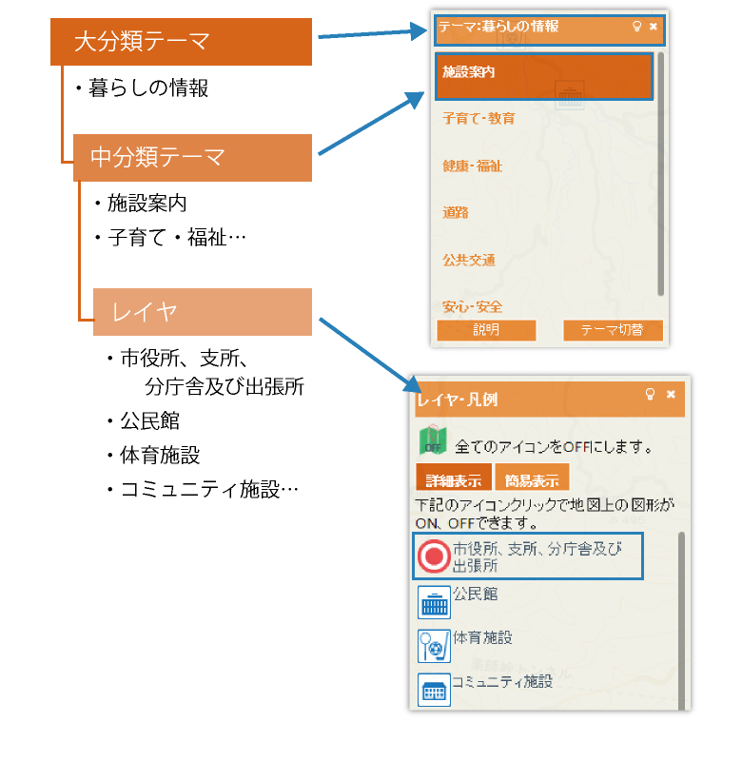Click the レイヤ・凡例 panel title
This screenshot has height=761, width=742.
click(x=458, y=400)
